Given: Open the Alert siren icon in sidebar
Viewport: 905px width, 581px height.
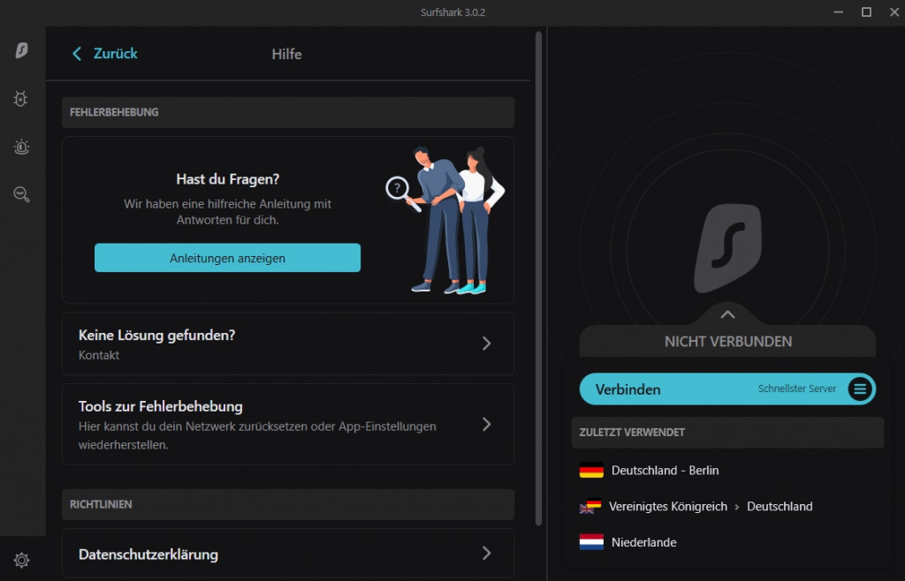Looking at the screenshot, I should pos(21,147).
